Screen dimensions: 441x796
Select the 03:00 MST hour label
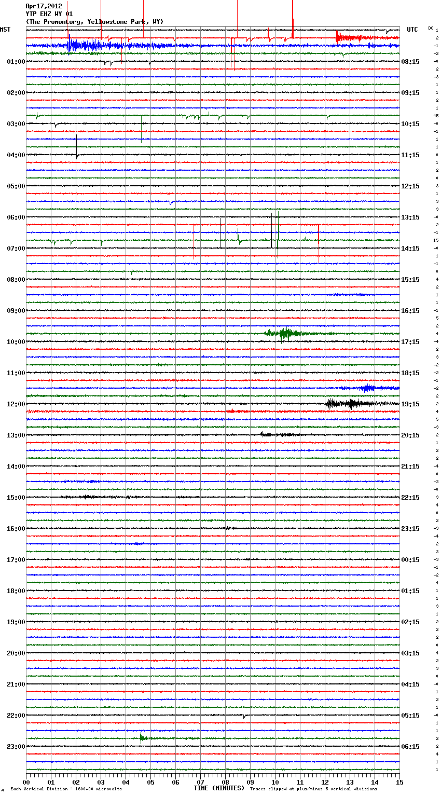(x=16, y=124)
